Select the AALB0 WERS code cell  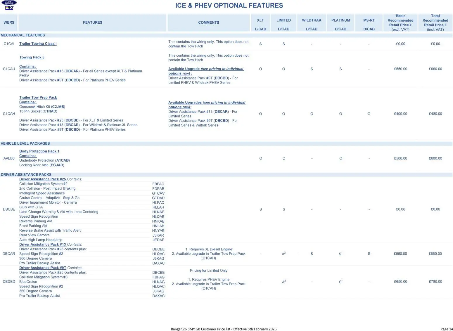coord(9,158)
